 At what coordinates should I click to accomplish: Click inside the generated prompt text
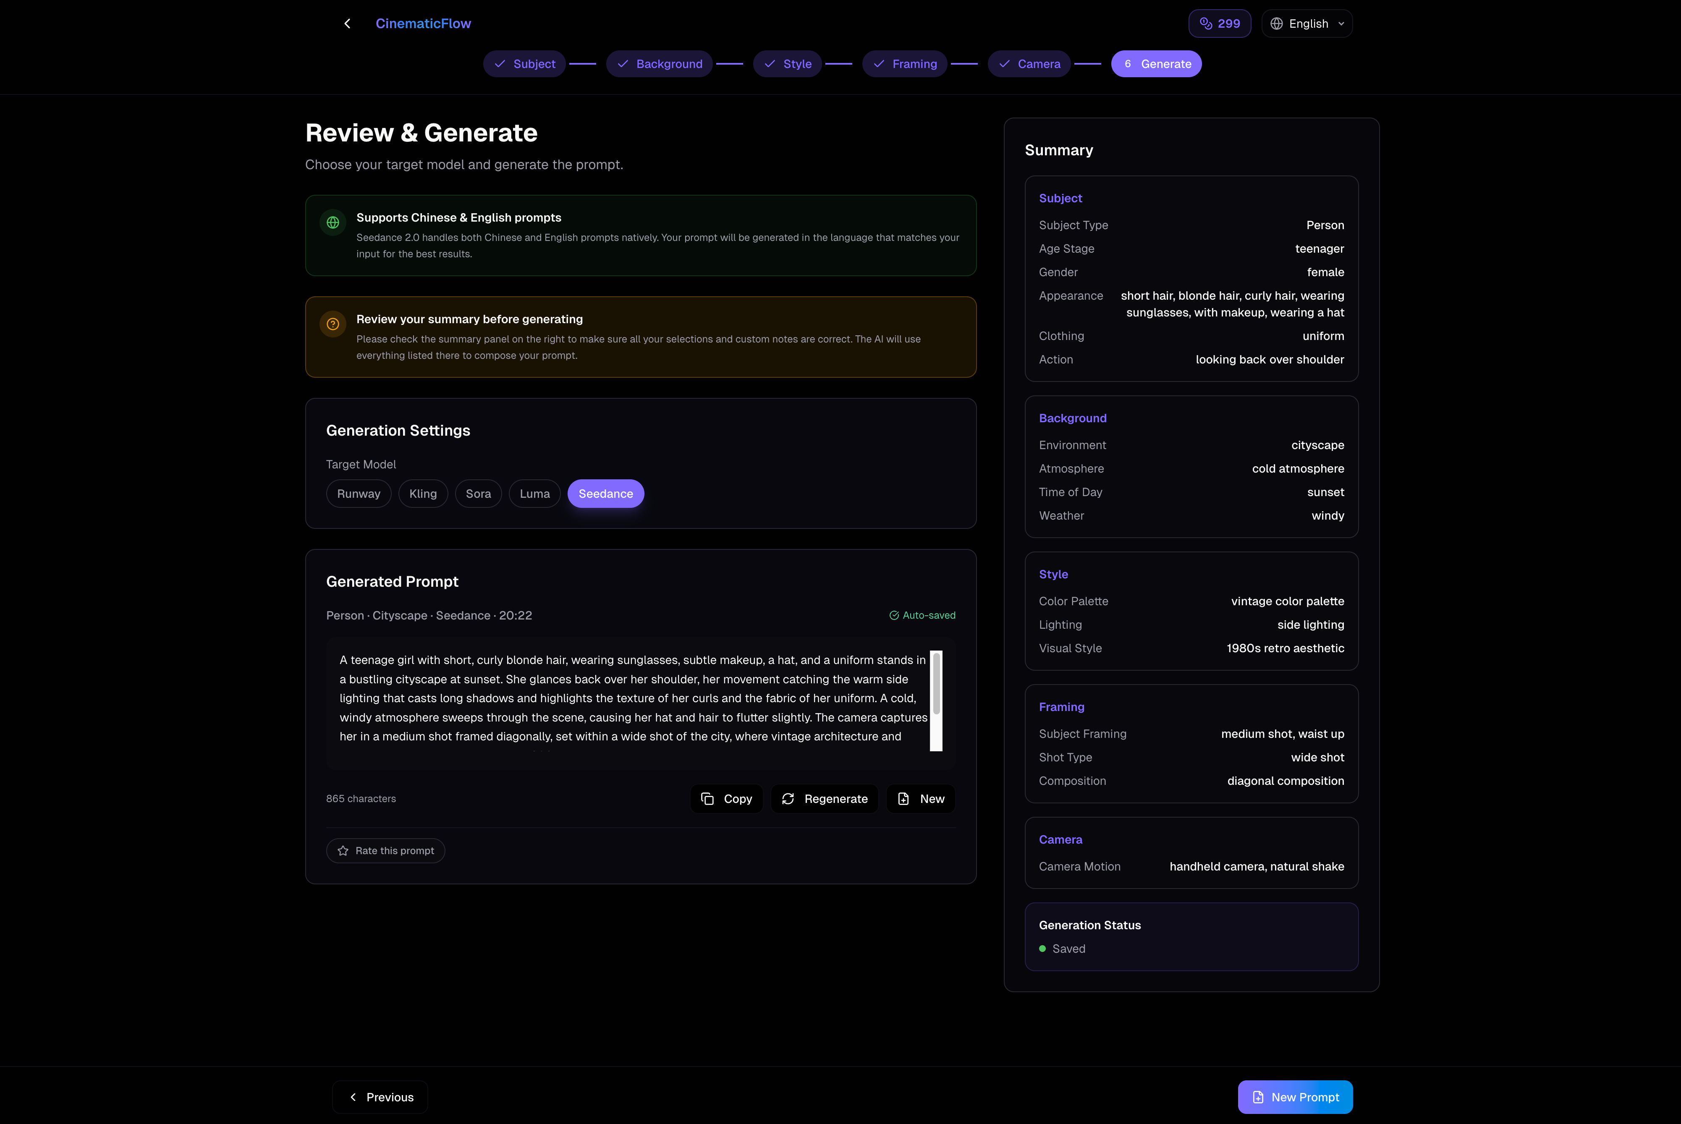click(x=631, y=698)
